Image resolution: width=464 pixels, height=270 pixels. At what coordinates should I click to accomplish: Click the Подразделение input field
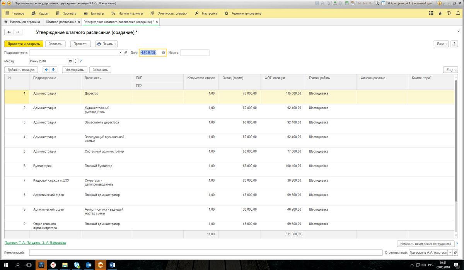(73, 52)
